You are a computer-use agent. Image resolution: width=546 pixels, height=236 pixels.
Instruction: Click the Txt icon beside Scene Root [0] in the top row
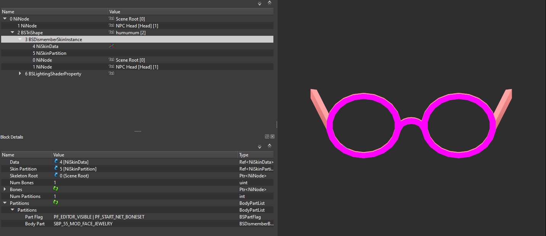coord(111,19)
